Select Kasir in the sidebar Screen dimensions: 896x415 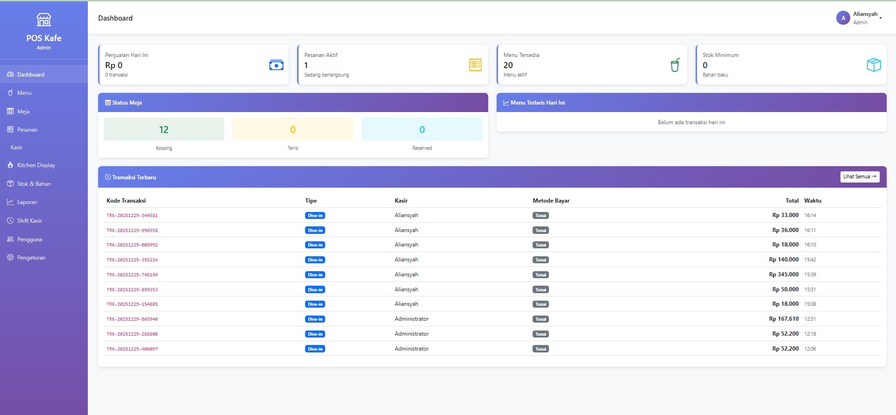click(x=16, y=148)
